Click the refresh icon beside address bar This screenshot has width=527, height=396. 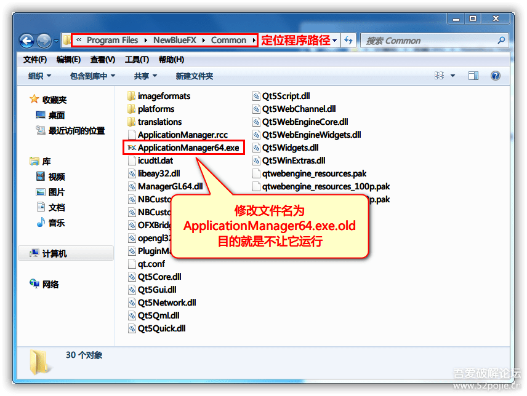348,41
